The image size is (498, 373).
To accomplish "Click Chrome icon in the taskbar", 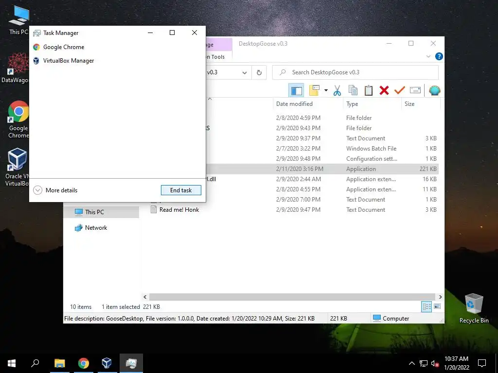I will pos(83,363).
